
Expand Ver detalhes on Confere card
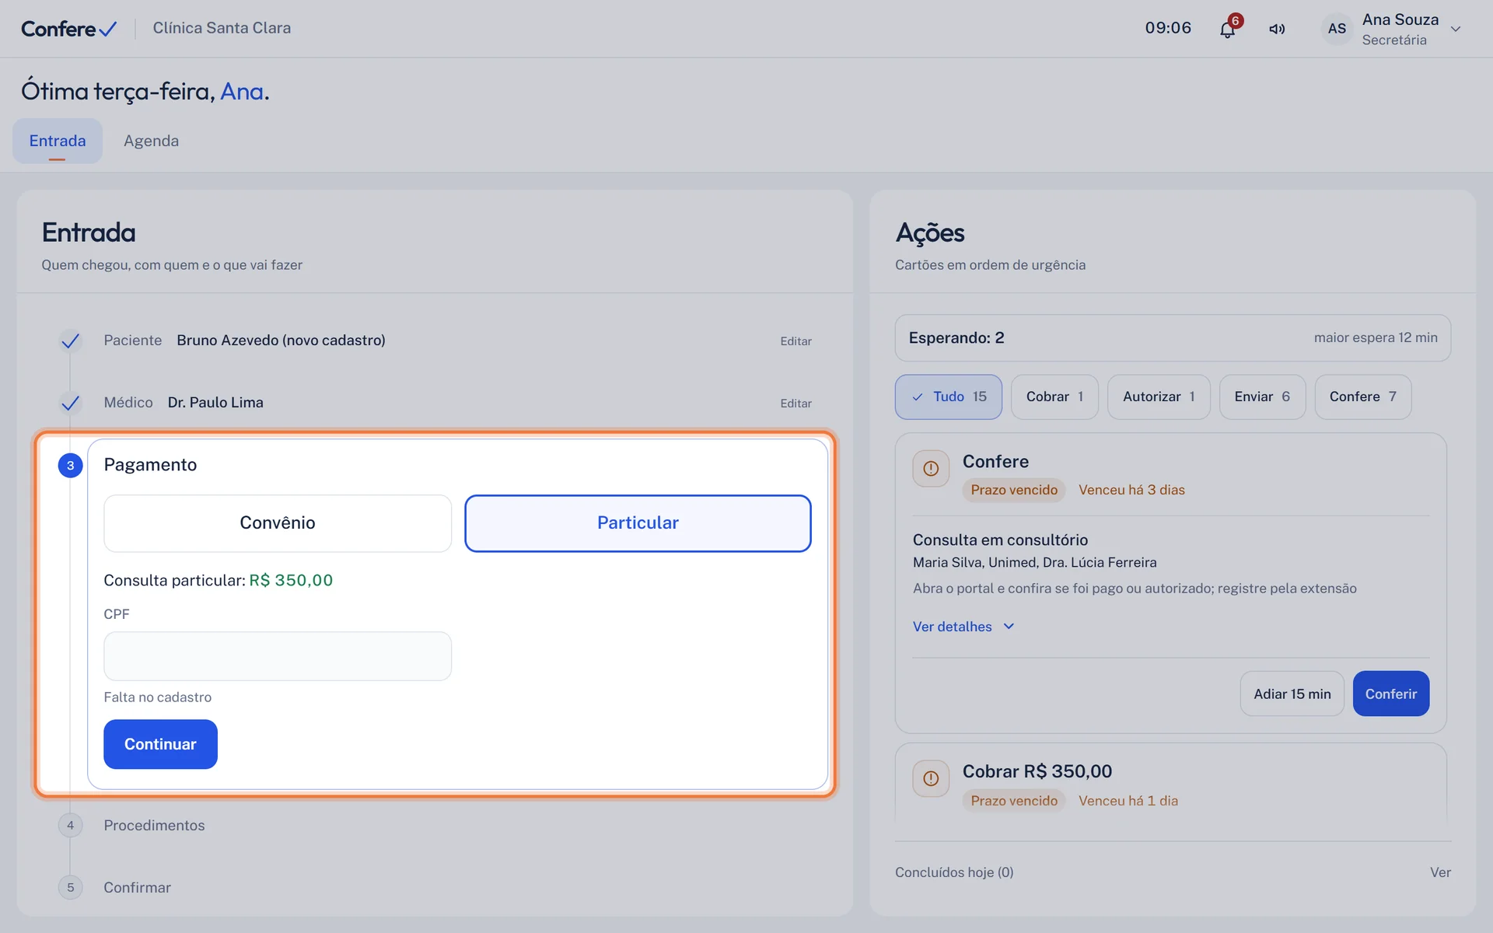[x=963, y=627]
